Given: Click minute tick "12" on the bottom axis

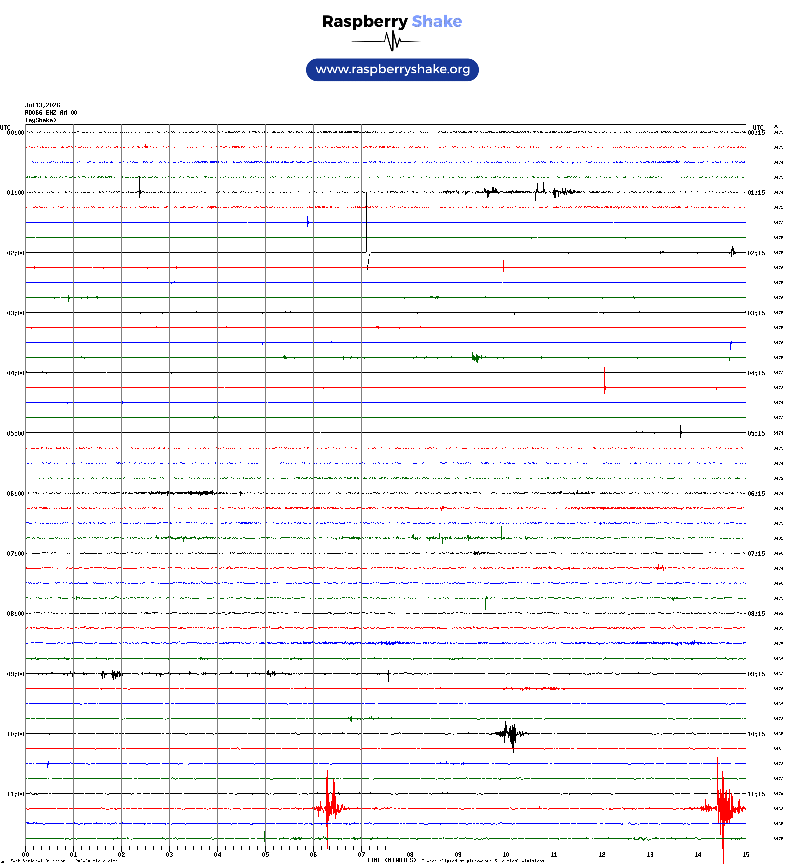Looking at the screenshot, I should [x=602, y=855].
